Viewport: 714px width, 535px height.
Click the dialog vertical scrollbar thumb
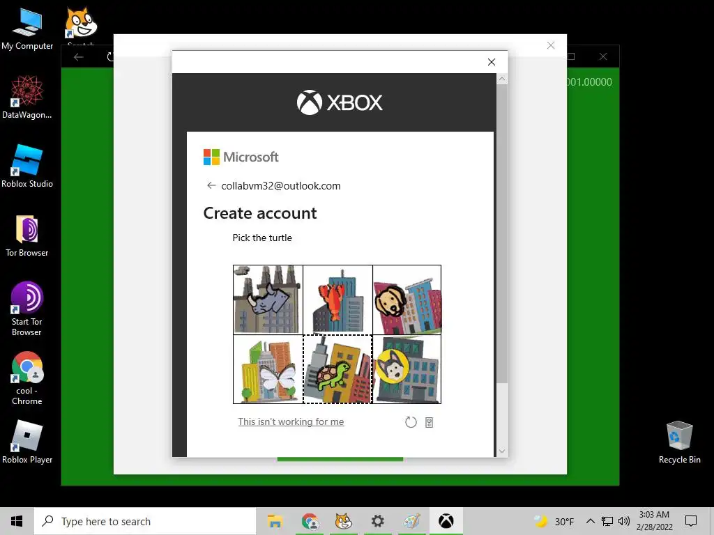coord(502,233)
